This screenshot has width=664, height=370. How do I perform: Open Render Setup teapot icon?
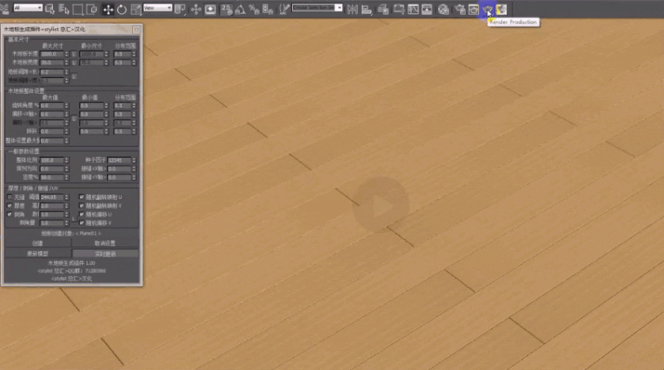tap(460, 9)
